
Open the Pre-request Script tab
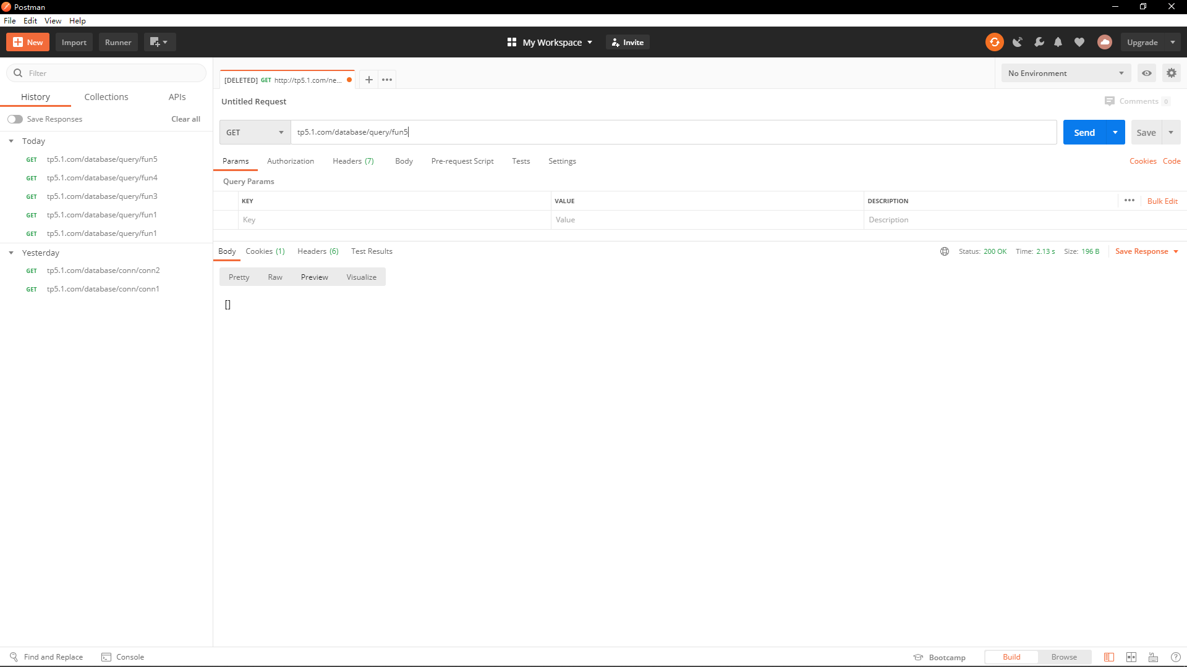click(462, 161)
